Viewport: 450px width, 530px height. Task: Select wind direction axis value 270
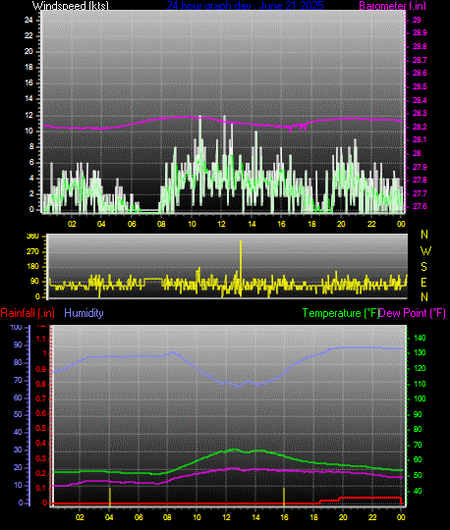click(x=32, y=251)
